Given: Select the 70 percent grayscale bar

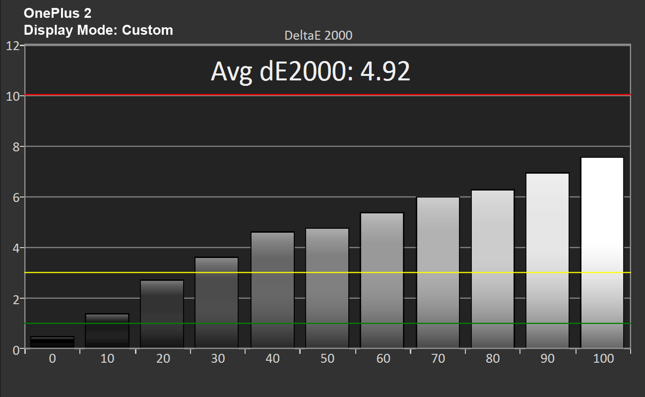Looking at the screenshot, I should point(438,272).
